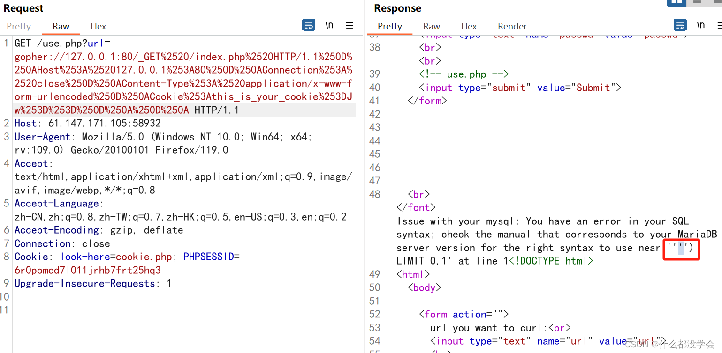Image resolution: width=722 pixels, height=353 pixels.
Task: Click the '<!DOCTYPE html>' text in response
Action: (551, 261)
